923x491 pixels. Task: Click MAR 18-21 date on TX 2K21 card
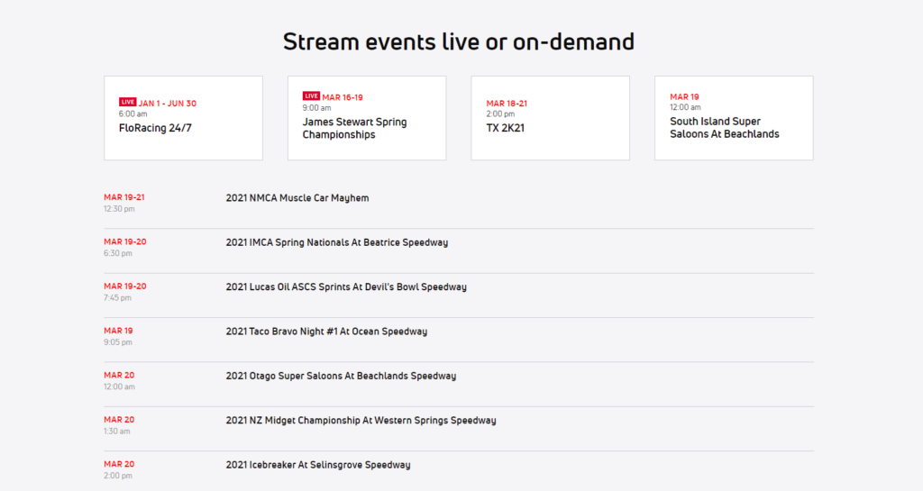[507, 104]
